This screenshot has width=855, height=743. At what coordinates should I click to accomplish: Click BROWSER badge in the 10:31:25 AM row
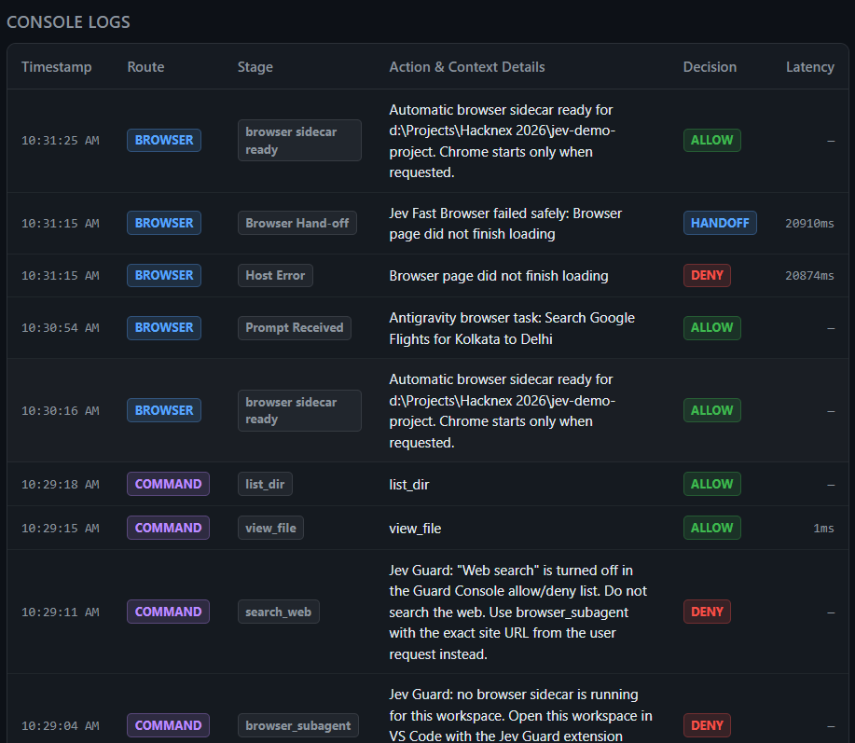pyautogui.click(x=164, y=140)
